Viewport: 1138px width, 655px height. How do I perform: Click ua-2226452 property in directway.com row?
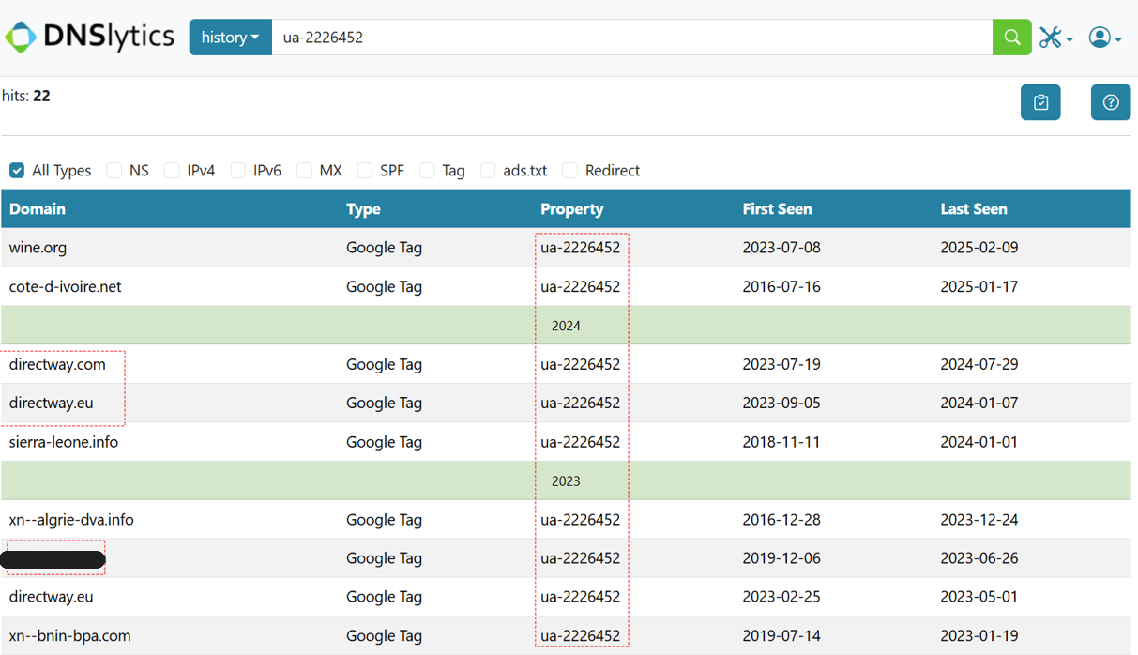point(580,364)
